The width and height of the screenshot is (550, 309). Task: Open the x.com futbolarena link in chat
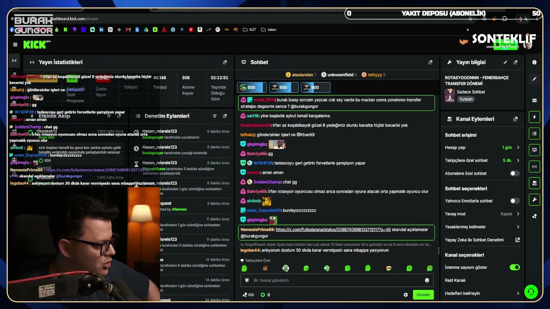(x=333, y=230)
